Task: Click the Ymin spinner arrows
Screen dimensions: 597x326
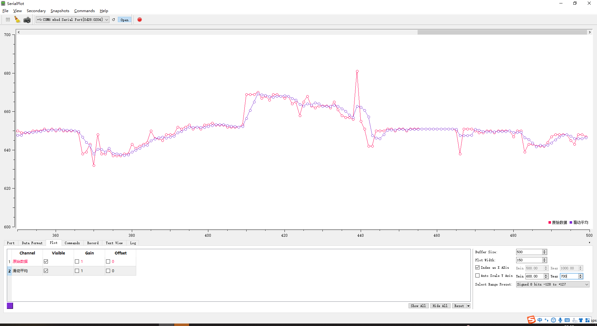Action: click(x=546, y=276)
